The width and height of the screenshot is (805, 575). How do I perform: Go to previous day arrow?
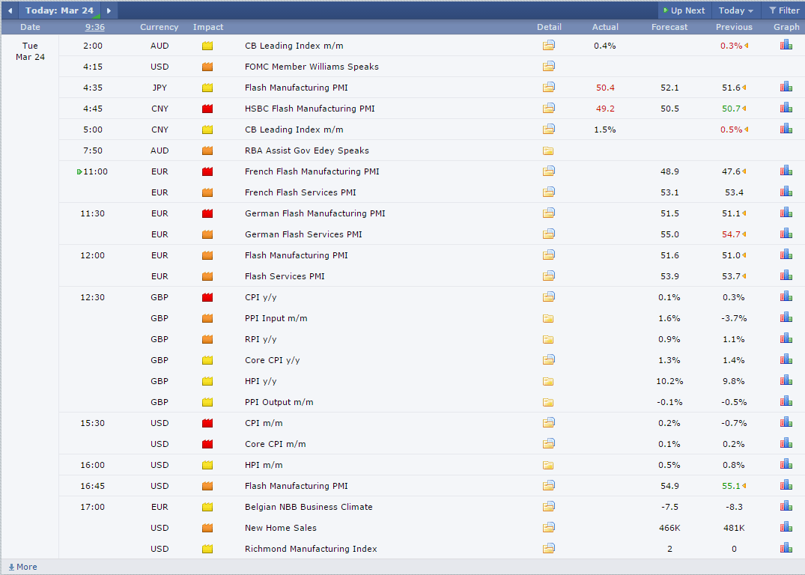click(10, 10)
